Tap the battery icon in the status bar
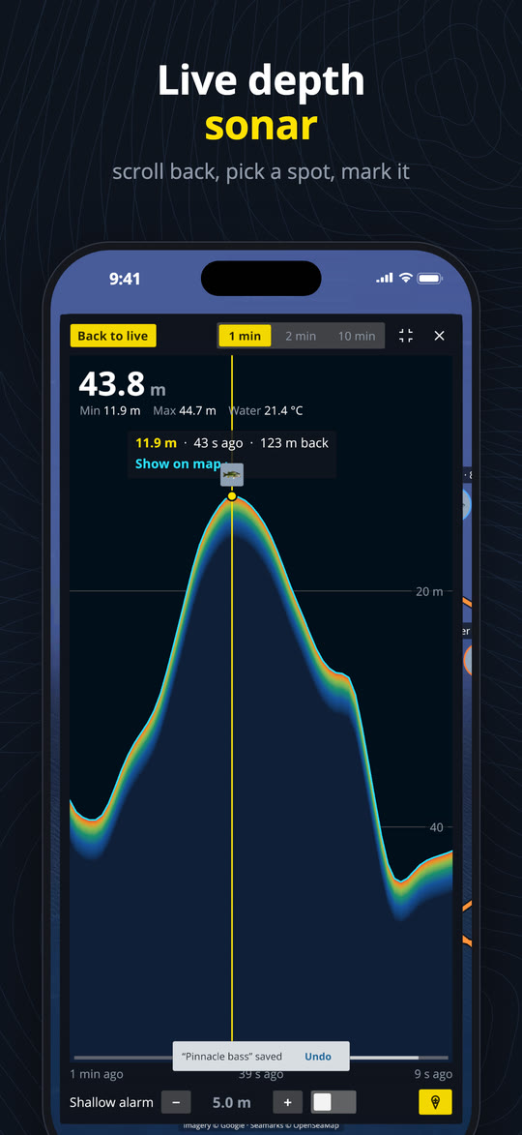 click(x=429, y=278)
